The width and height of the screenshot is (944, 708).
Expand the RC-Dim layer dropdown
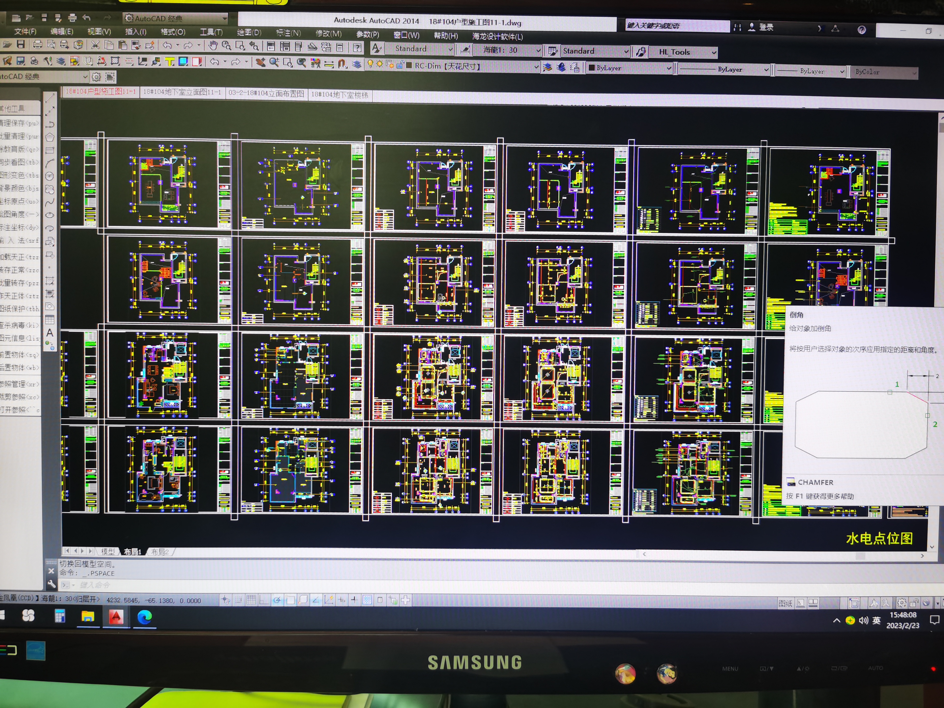[536, 67]
